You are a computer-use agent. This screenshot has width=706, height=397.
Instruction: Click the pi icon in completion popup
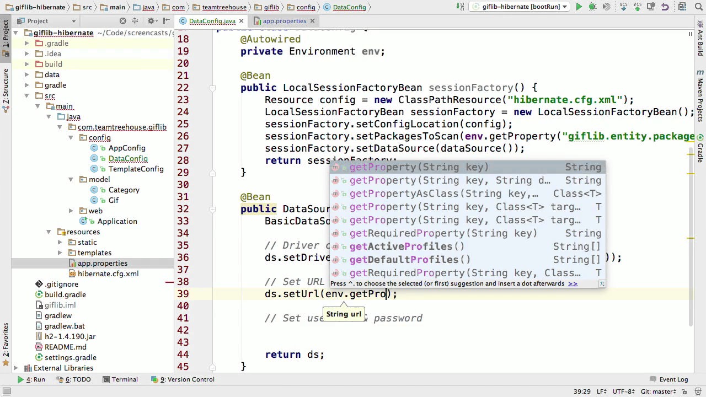(x=602, y=283)
